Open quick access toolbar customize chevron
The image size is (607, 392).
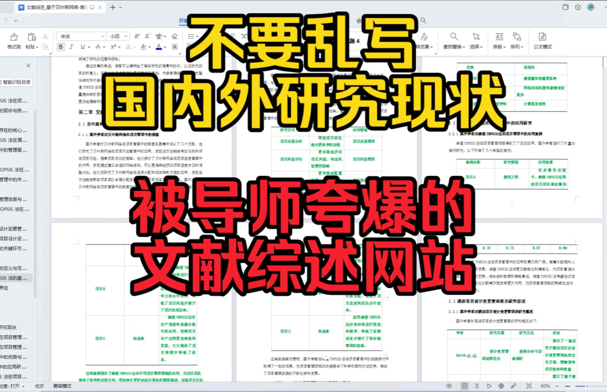click(16, 21)
